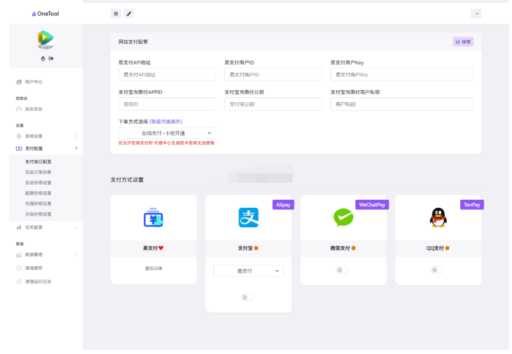Toggle the switch under the 支付宝 card
This screenshot has width=512, height=354.
coord(248,297)
